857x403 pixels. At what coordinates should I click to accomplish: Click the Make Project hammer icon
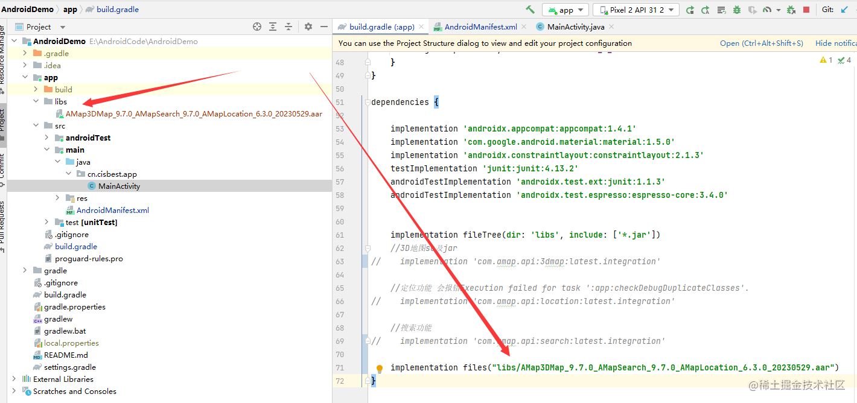click(x=530, y=10)
